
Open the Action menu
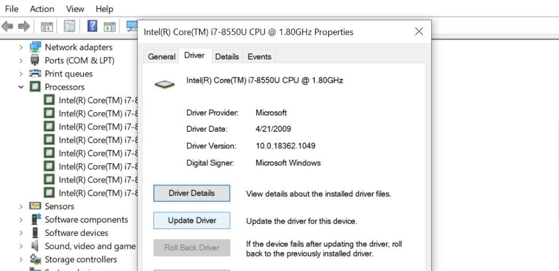click(42, 9)
